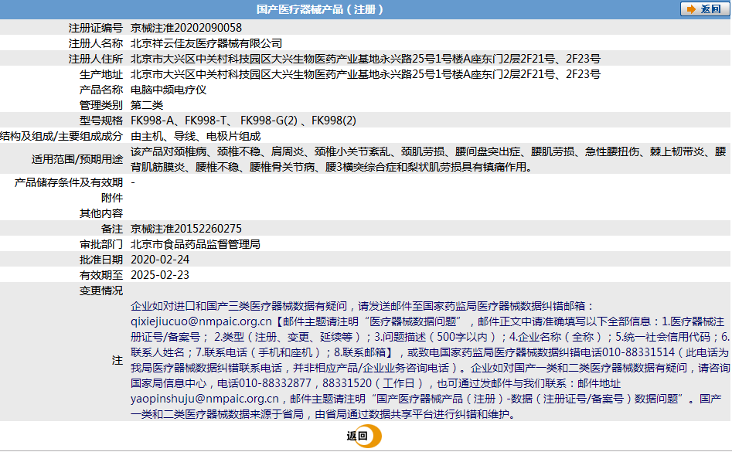Click the 审批部门 label
The height and width of the screenshot is (452, 732).
click(101, 244)
